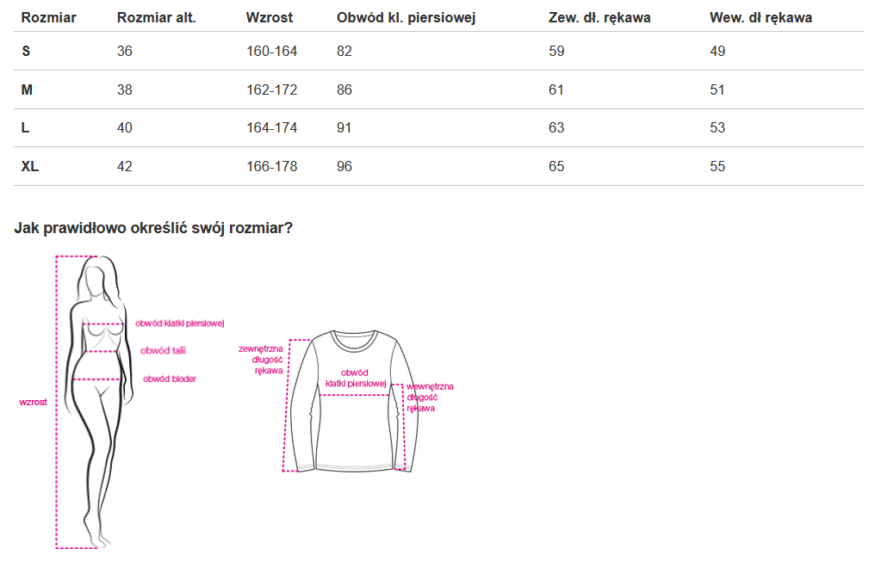Click the 'Rozmiar alt.' column header

point(156,17)
